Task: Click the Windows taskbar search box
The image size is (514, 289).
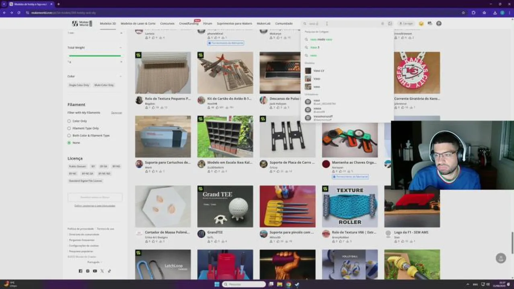Action: click(x=244, y=284)
